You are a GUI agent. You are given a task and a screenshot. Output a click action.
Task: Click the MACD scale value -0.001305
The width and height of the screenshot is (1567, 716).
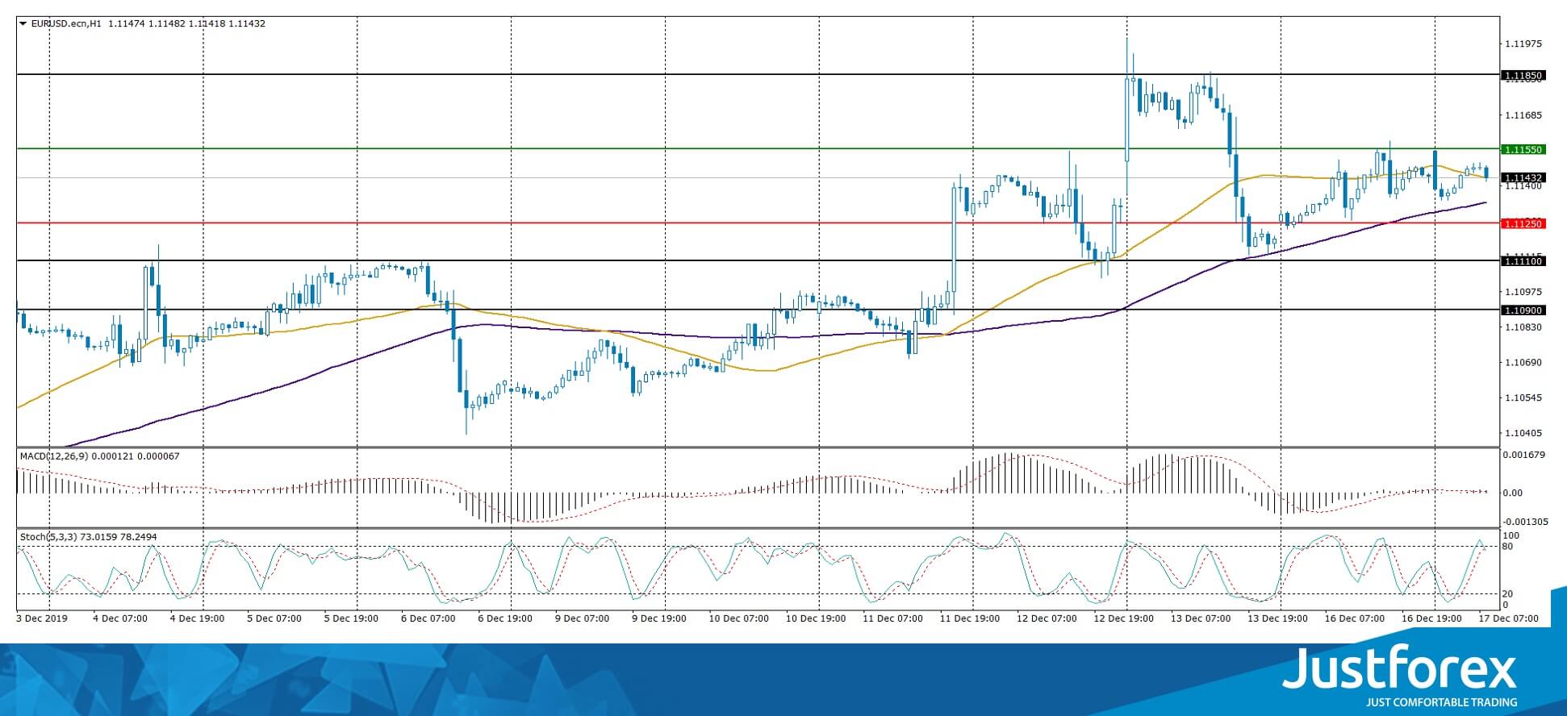(1526, 522)
